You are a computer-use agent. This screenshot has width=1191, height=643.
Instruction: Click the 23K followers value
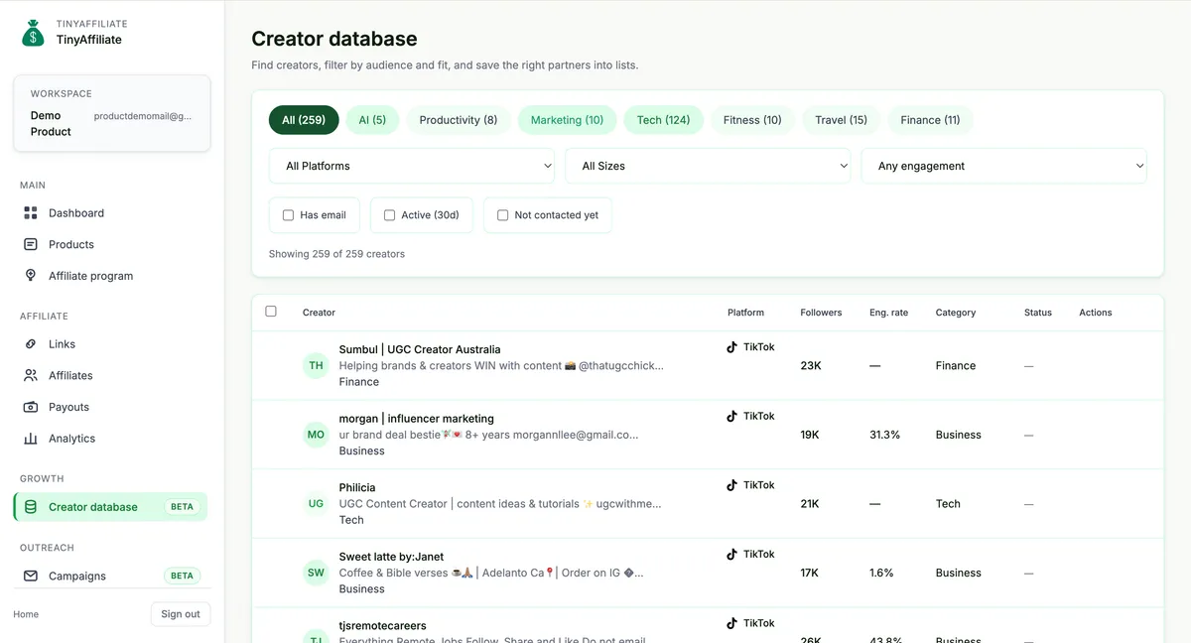pyautogui.click(x=811, y=366)
